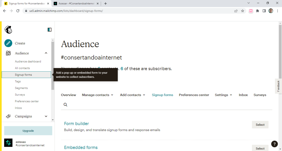The height and width of the screenshot is (151, 282).
Task: Close the Signup forms browser tab
Action: [x=48, y=3]
